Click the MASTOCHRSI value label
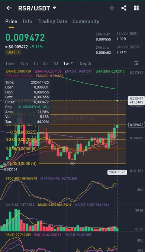The image size is (145, 252). [58, 179]
